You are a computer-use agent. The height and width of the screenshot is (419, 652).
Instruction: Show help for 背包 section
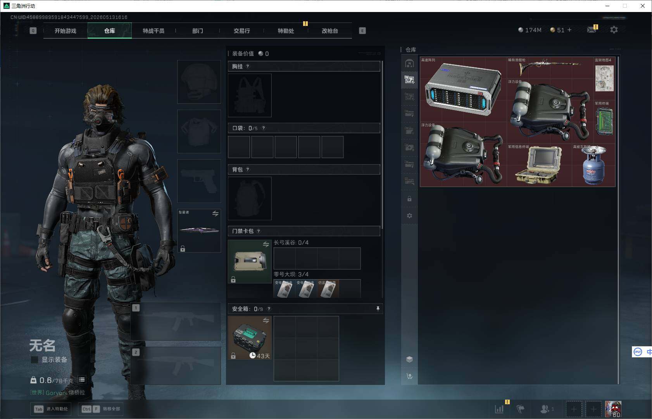[x=248, y=169]
